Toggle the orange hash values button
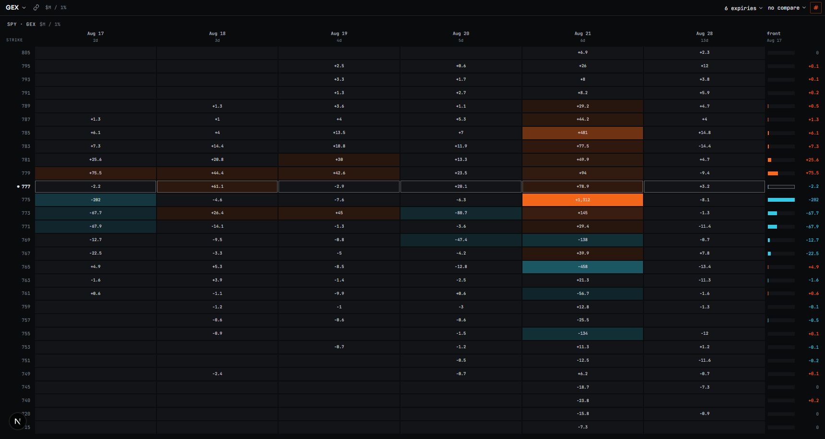Image resolution: width=825 pixels, height=439 pixels. pos(815,8)
